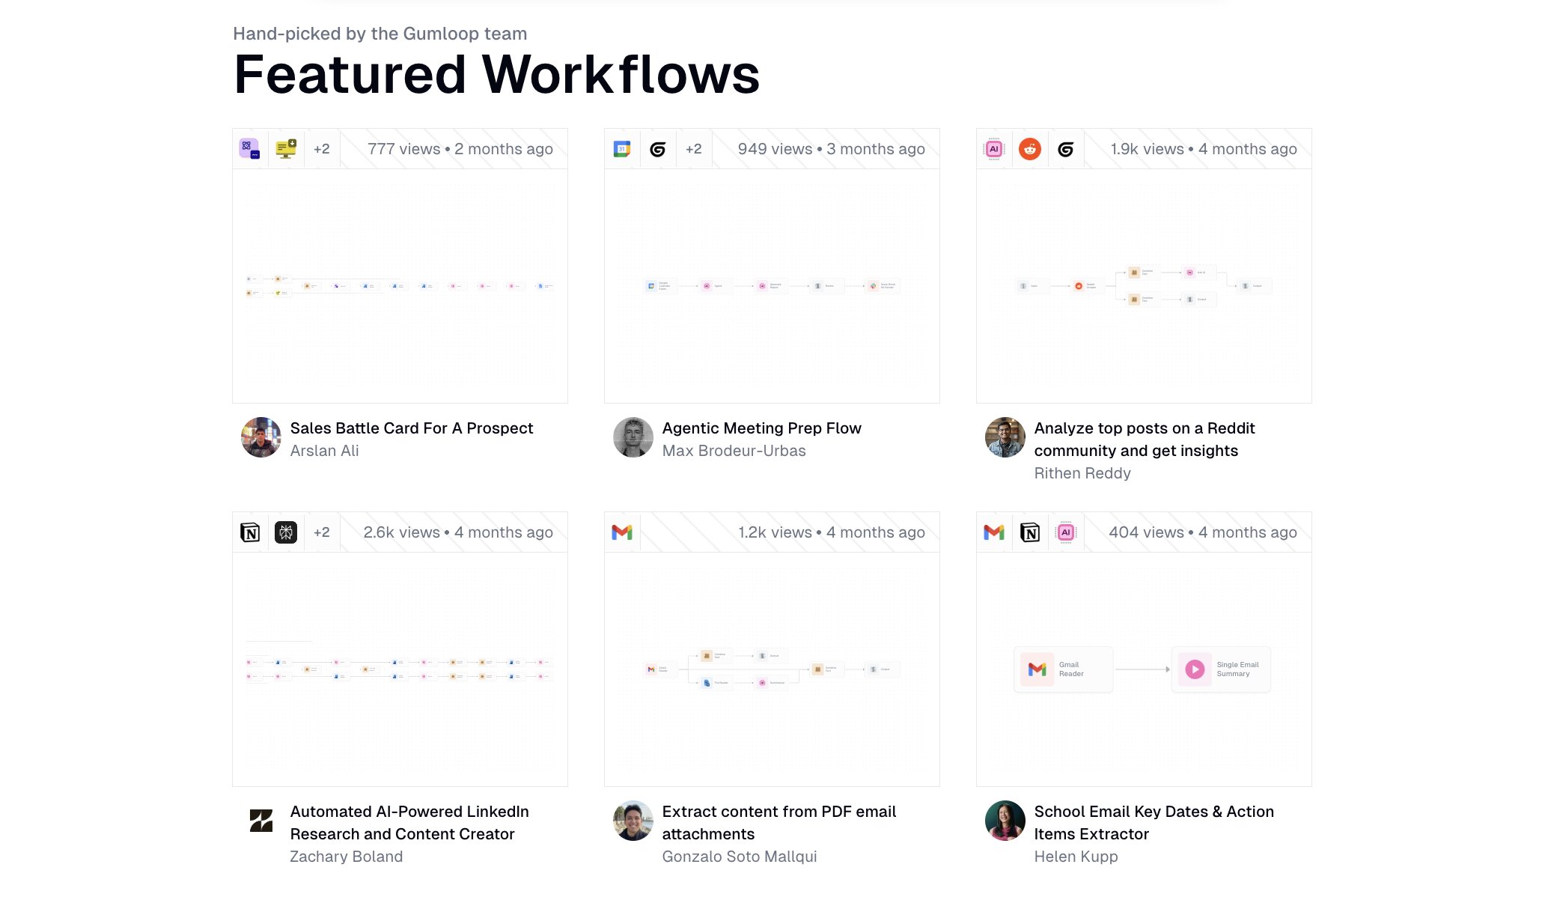The width and height of the screenshot is (1551, 912).
Task: Select the AI icon on School Email Key Dates card
Action: (x=1066, y=532)
